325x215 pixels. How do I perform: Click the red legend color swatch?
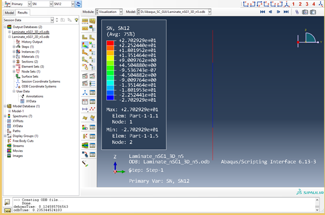pos(110,43)
